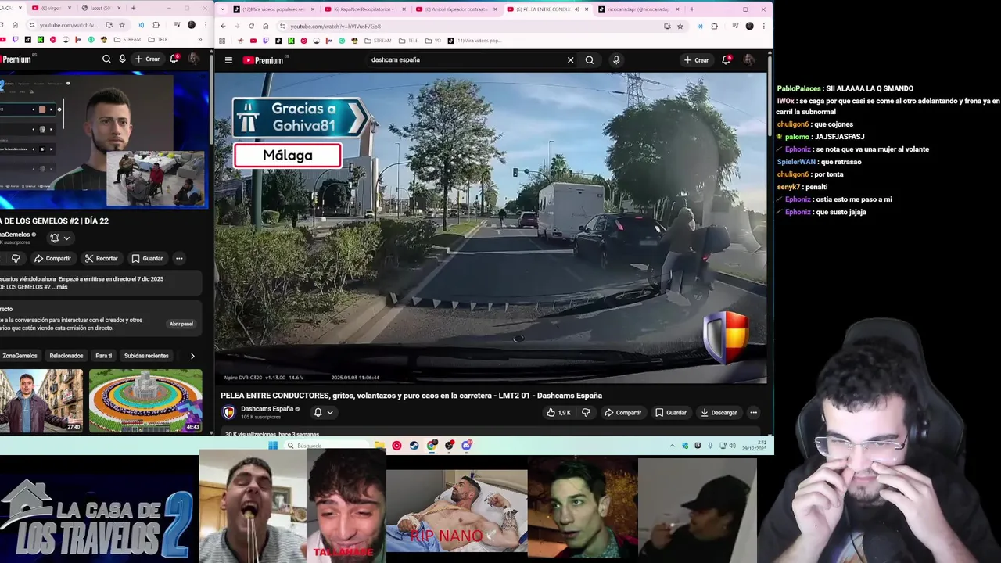Click the search magnifier button in right window
Viewport: 1001px width, 563px height.
click(590, 60)
